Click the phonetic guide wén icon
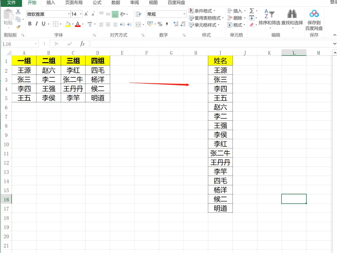 pyautogui.click(x=90, y=24)
